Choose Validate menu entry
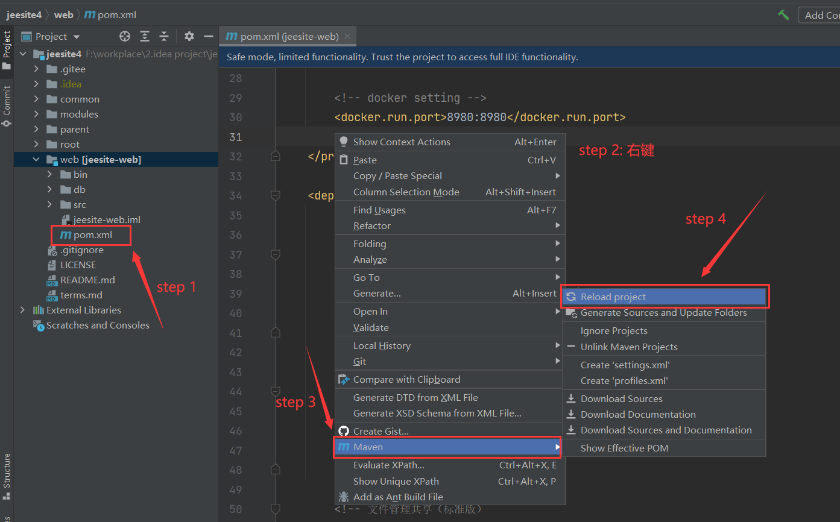The image size is (840, 522). [450, 327]
